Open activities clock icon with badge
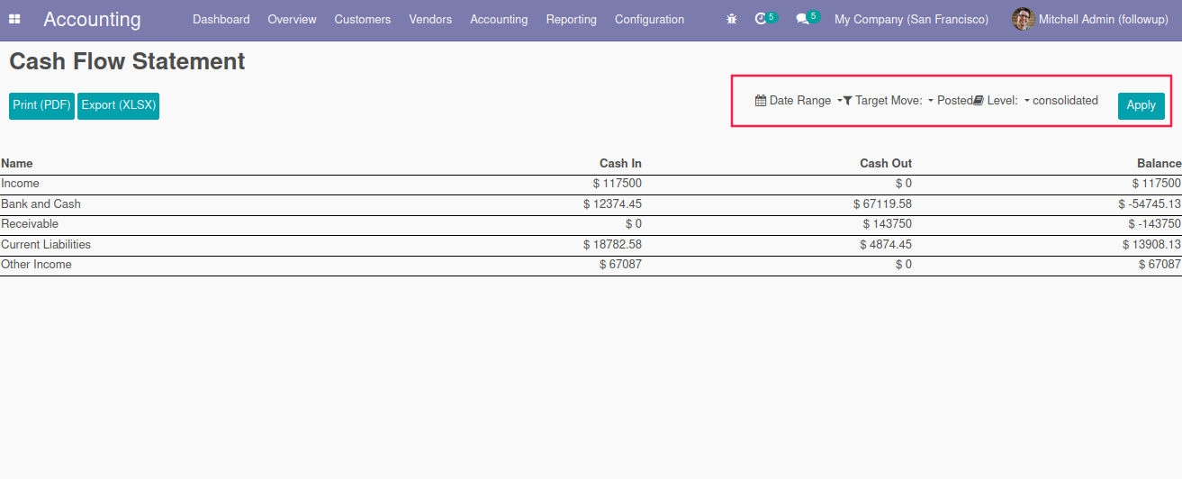Viewport: 1182px width, 479px height. 766,18
